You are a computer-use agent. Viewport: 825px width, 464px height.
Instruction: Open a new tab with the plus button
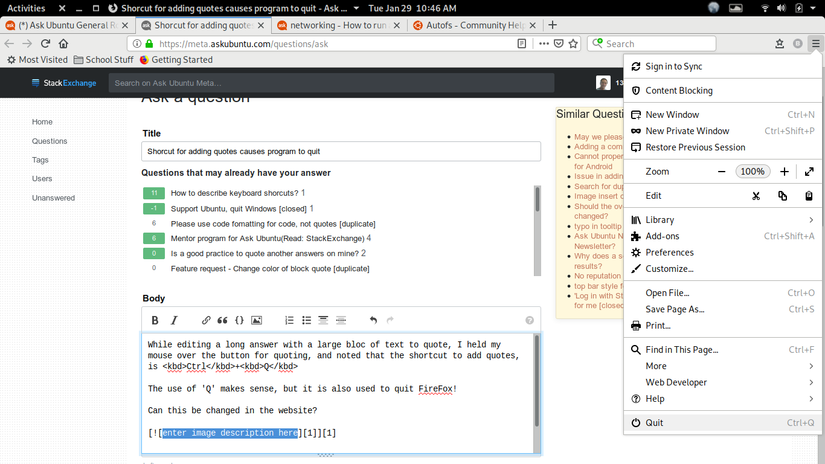click(x=552, y=25)
